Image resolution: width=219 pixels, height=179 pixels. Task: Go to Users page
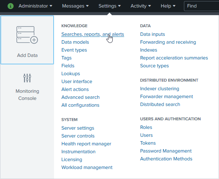pyautogui.click(x=146, y=135)
